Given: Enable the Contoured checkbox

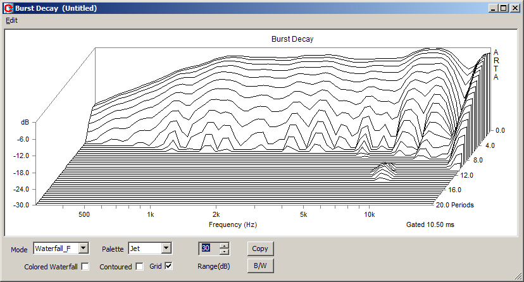Looking at the screenshot, I should 140,266.
